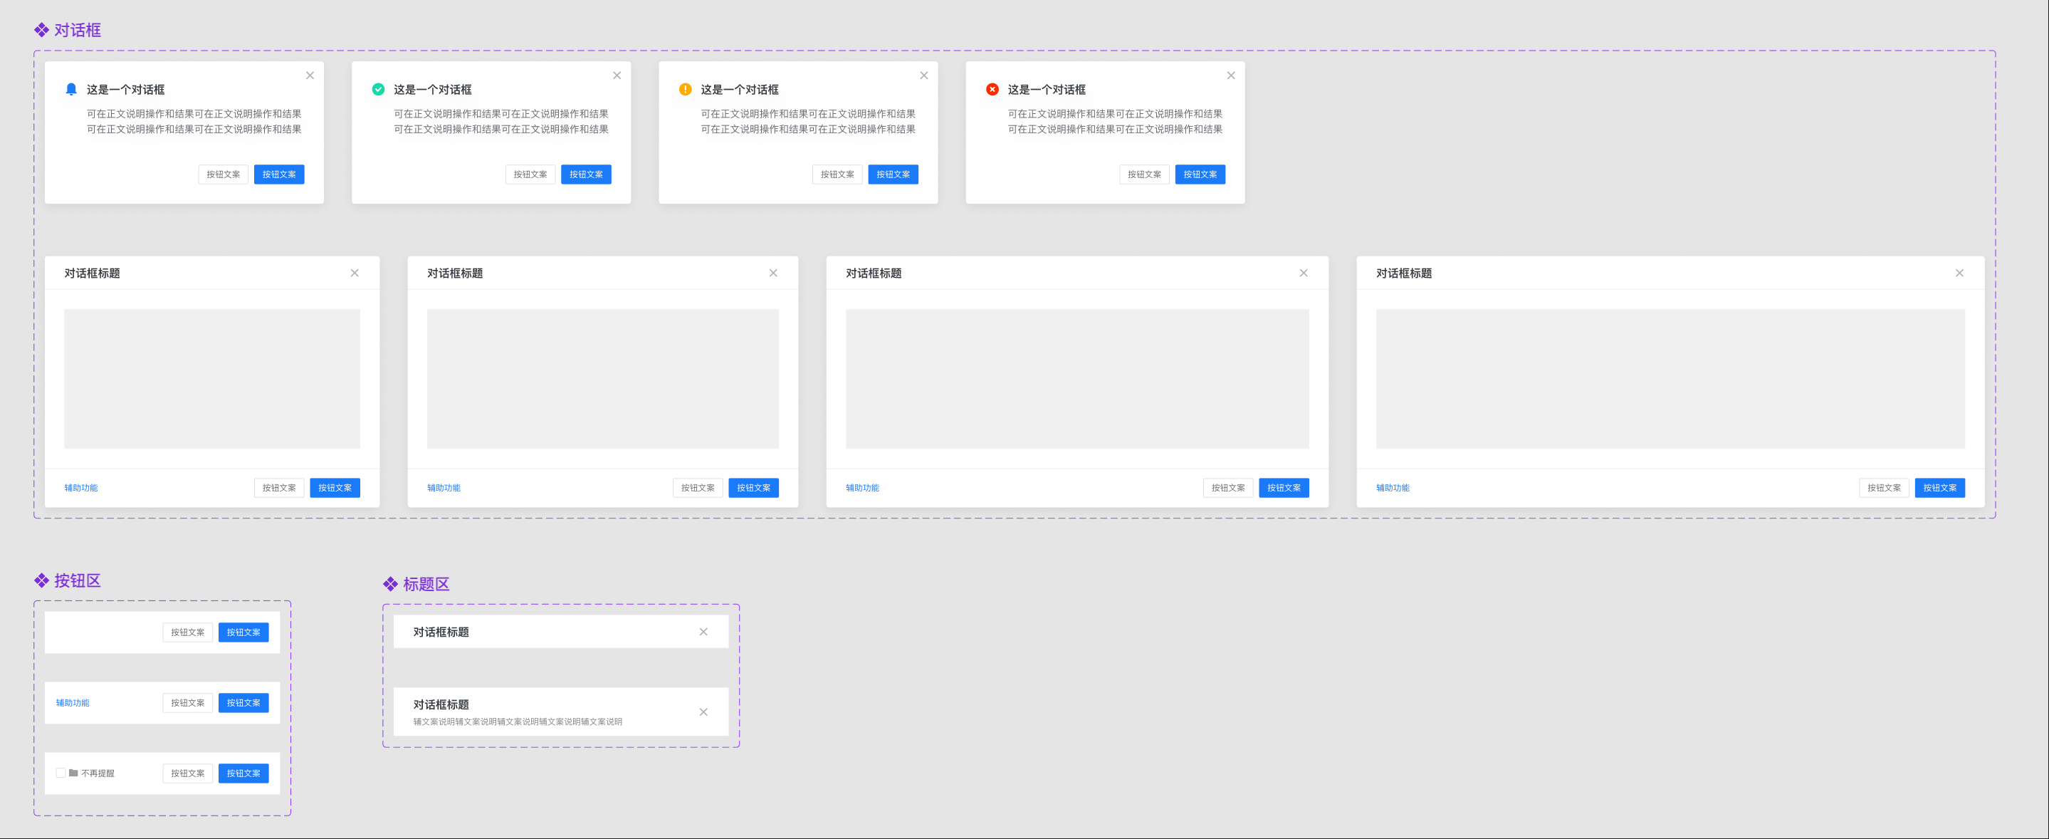The width and height of the screenshot is (2049, 839).
Task: Open the 辅助功能 link in the leftmost titled dialog
Action: click(80, 487)
